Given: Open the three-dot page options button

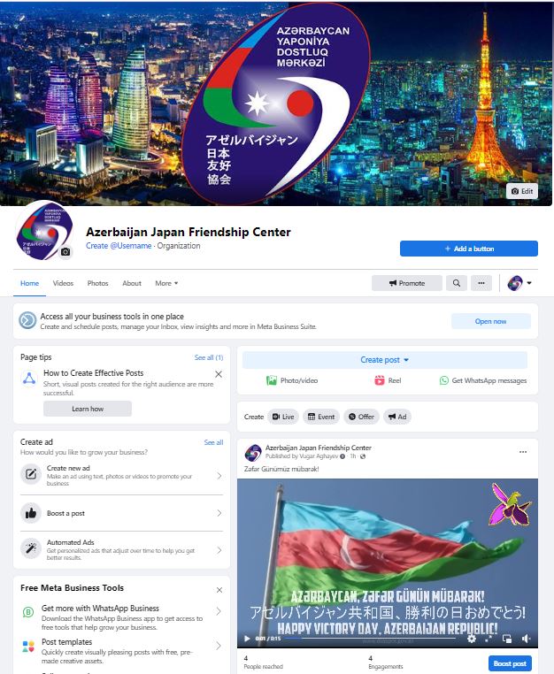Looking at the screenshot, I should (x=481, y=283).
